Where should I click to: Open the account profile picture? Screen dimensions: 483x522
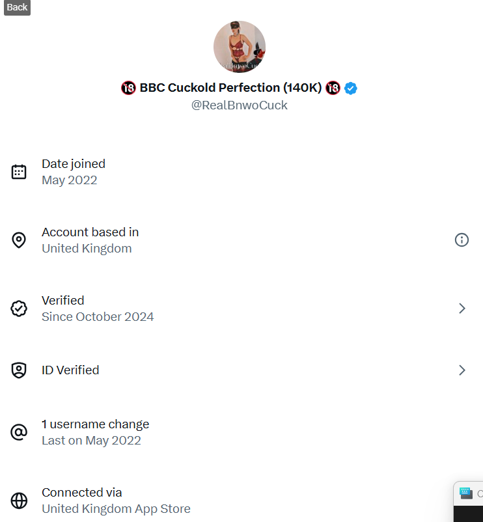click(x=240, y=46)
